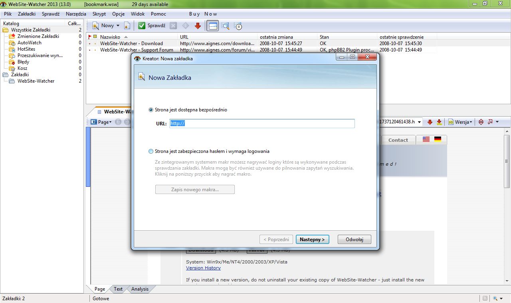Open the Przeszukiwanie wyn... folder

(x=40, y=55)
